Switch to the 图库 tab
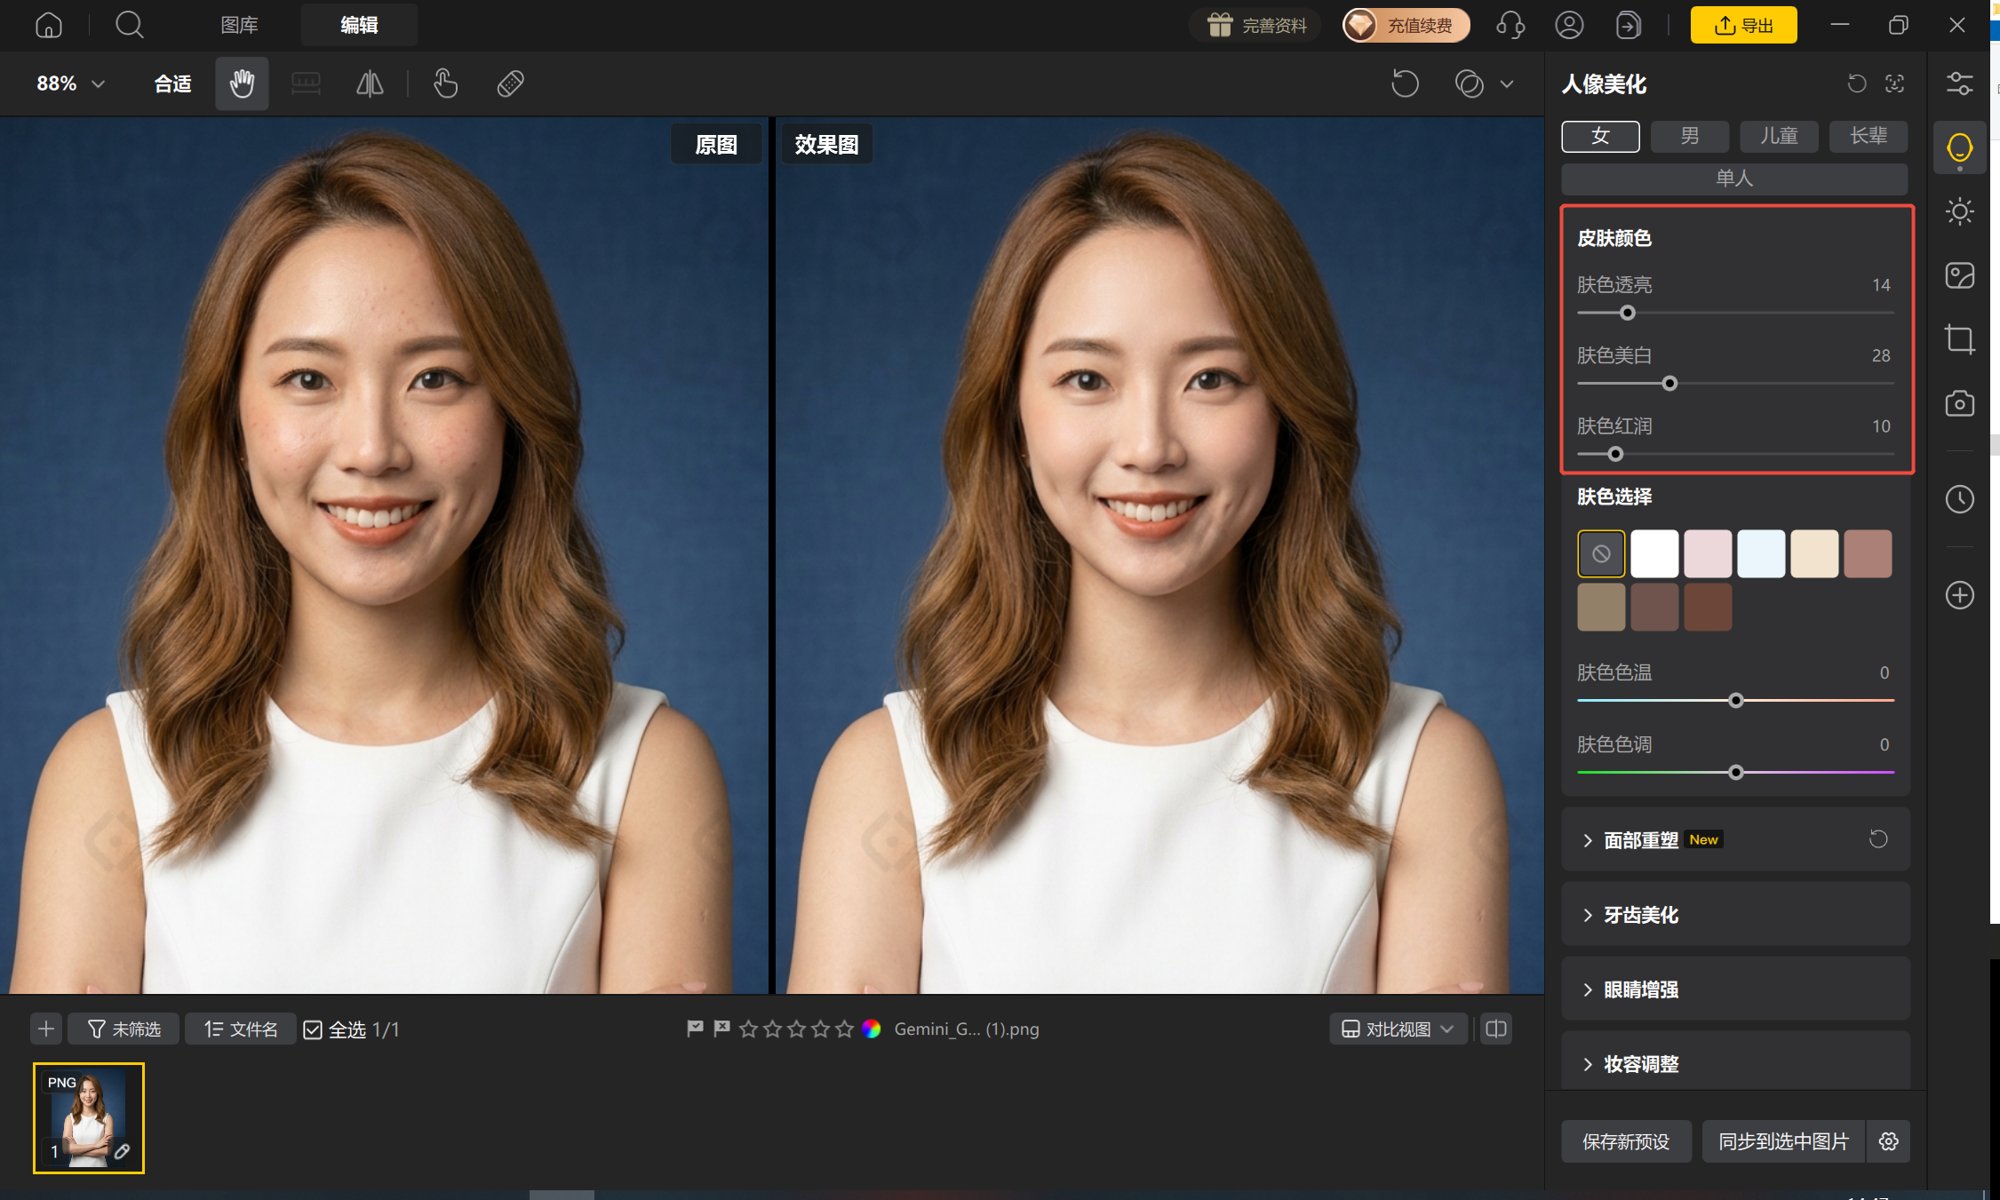 tap(239, 25)
